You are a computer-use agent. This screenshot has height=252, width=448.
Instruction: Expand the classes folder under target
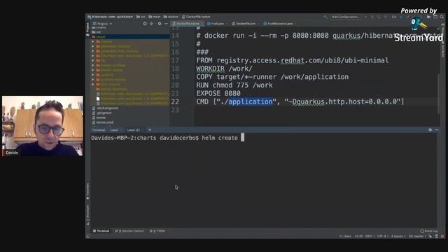[x=93, y=42]
